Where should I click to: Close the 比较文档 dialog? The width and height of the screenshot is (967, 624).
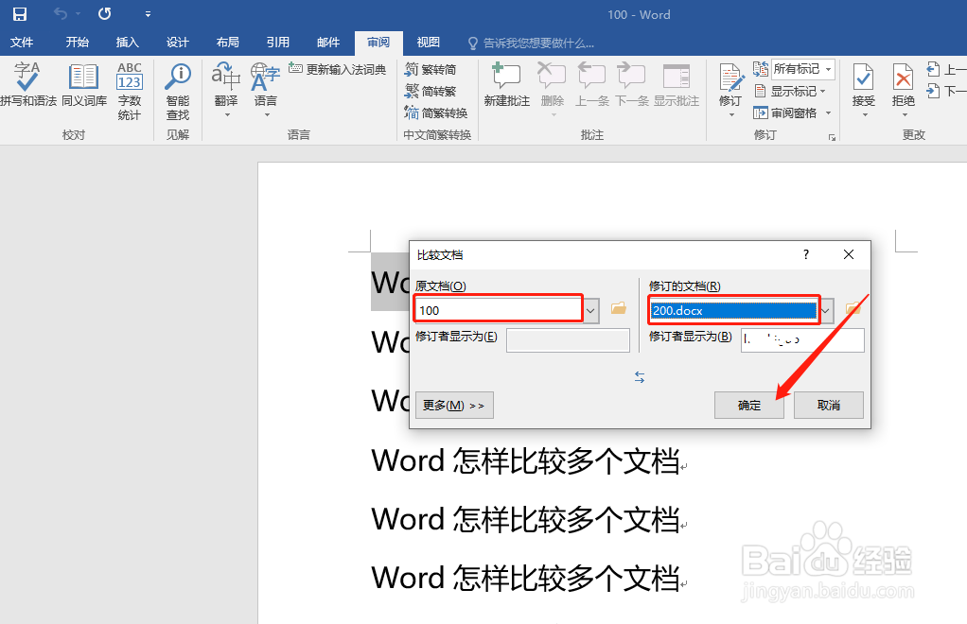pos(849,254)
